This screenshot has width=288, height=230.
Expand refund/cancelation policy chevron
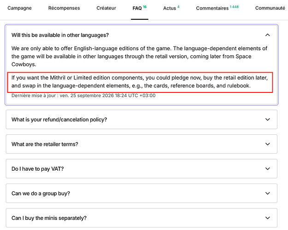268,120
